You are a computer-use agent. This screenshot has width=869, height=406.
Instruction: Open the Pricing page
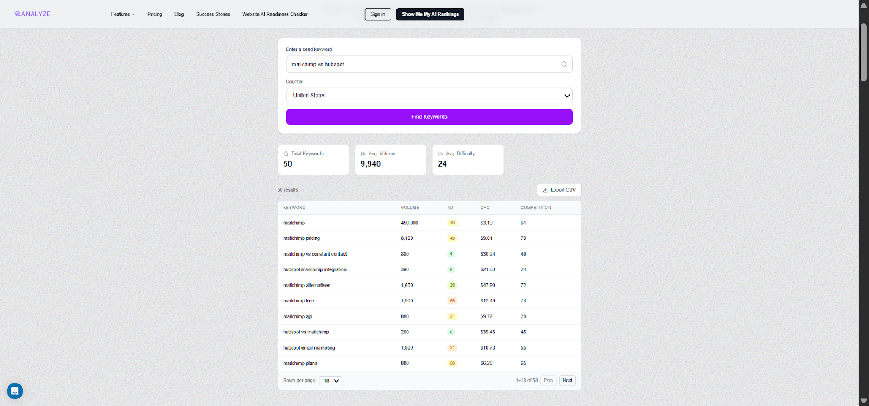pyautogui.click(x=155, y=14)
